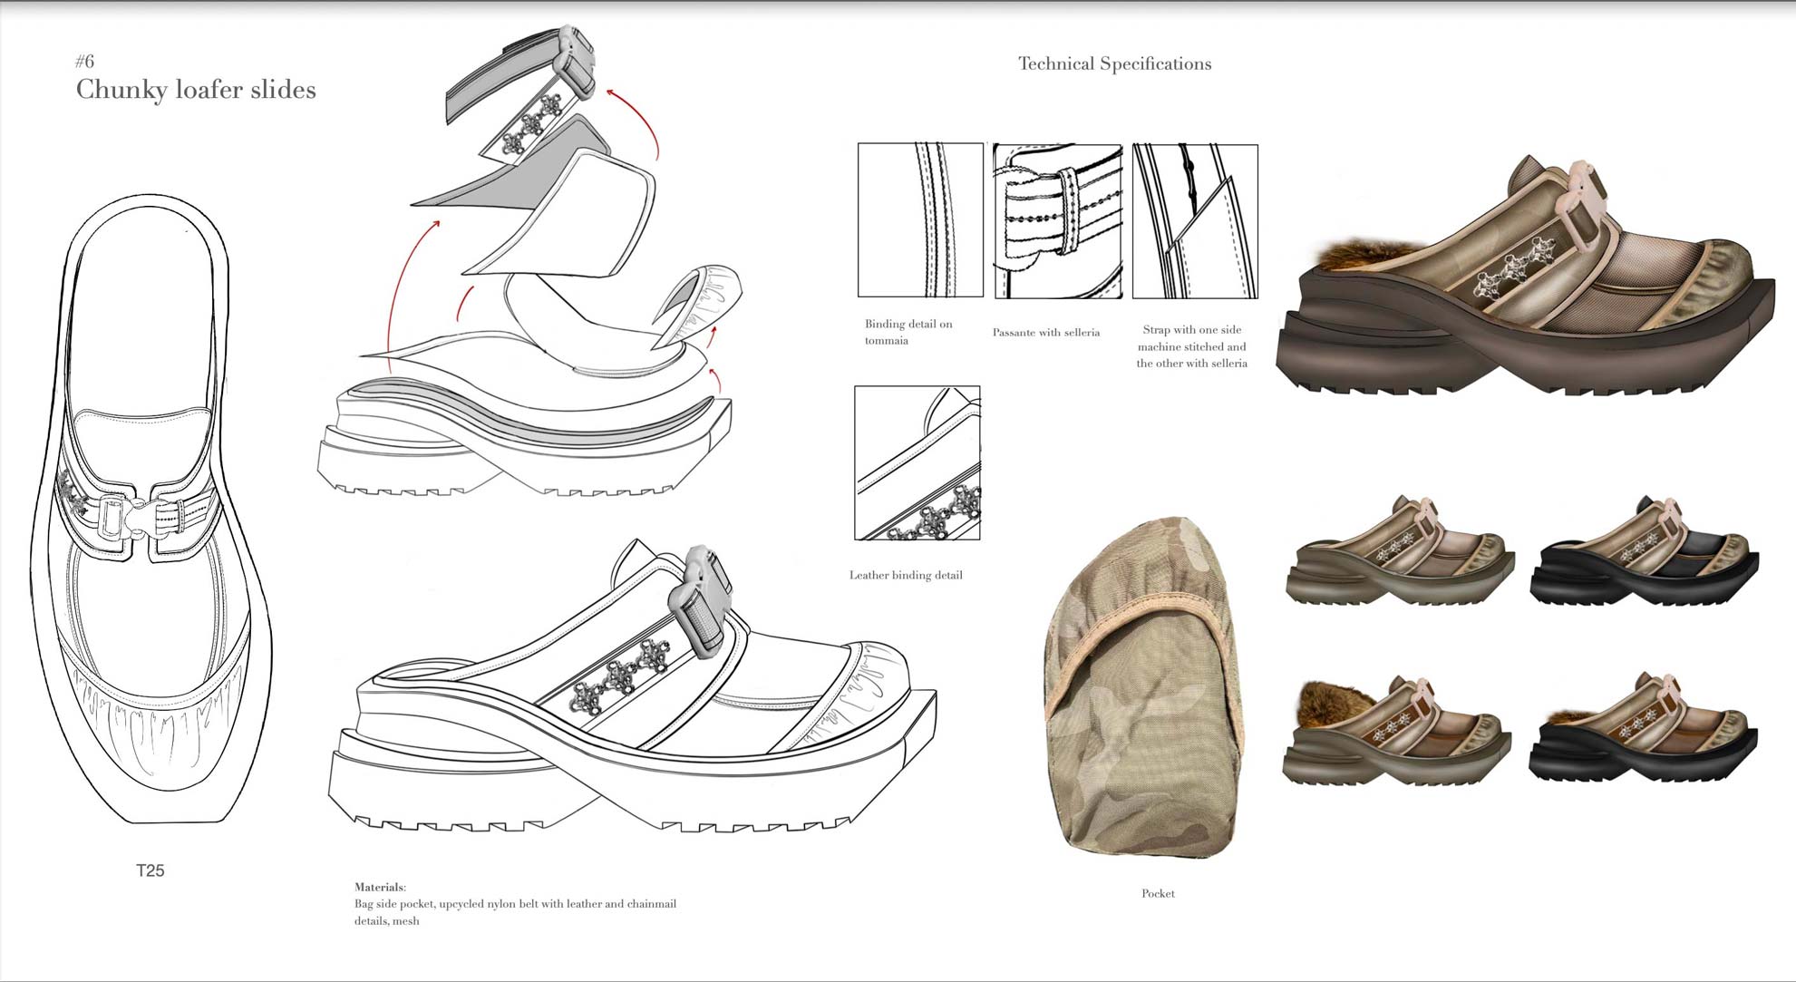Open the strap stitching detail box
Image resolution: width=1796 pixels, height=982 pixels.
pos(1195,220)
